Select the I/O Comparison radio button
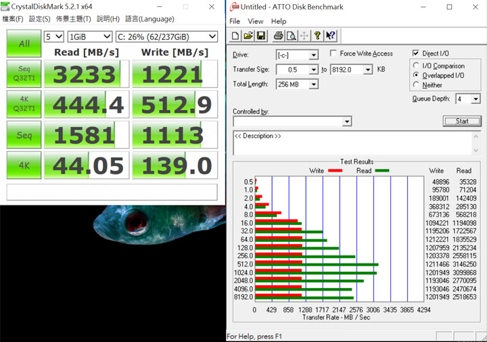Screen dimensions: 487x342 point(416,66)
